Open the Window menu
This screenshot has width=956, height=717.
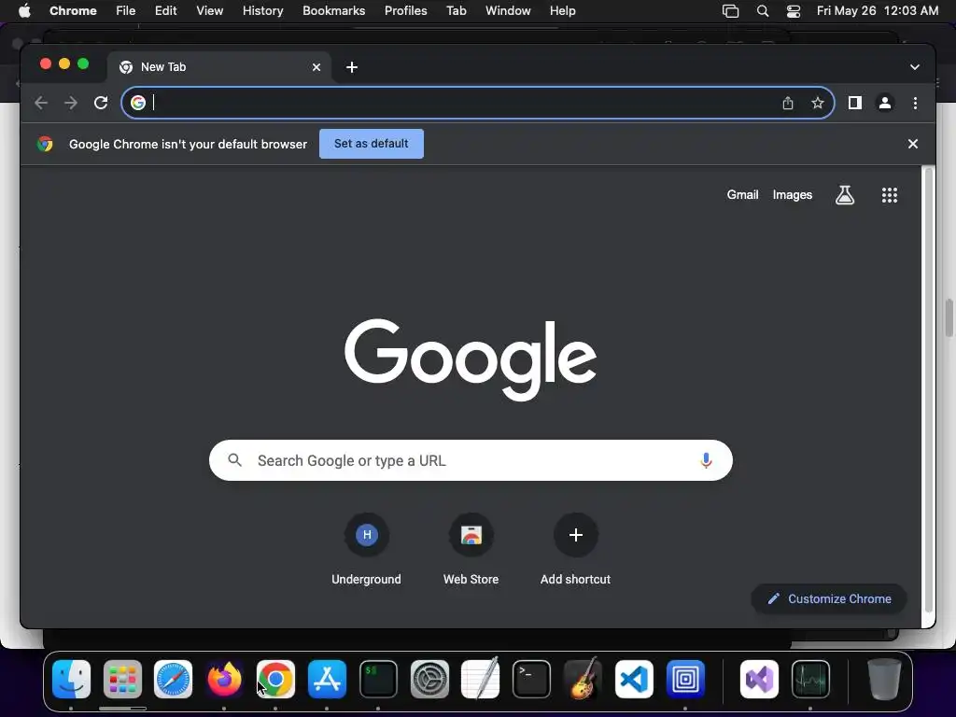point(508,11)
